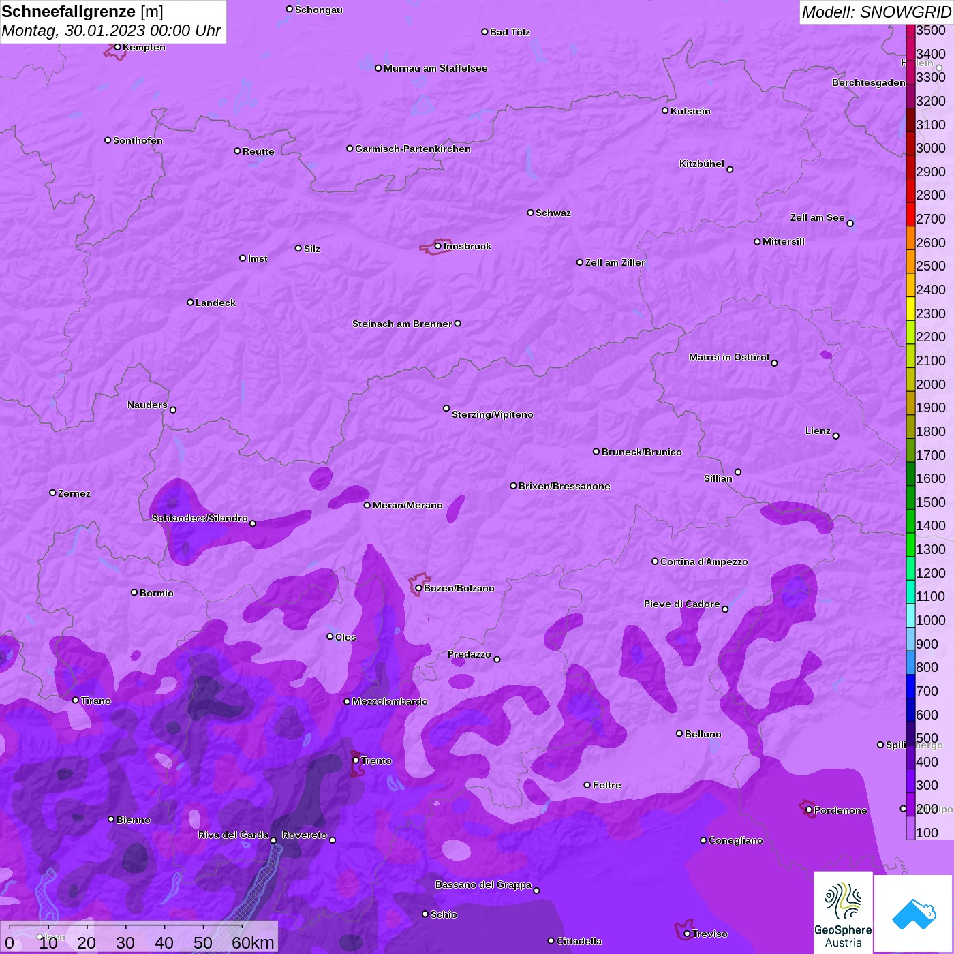Click the Bienno label

pos(134,820)
